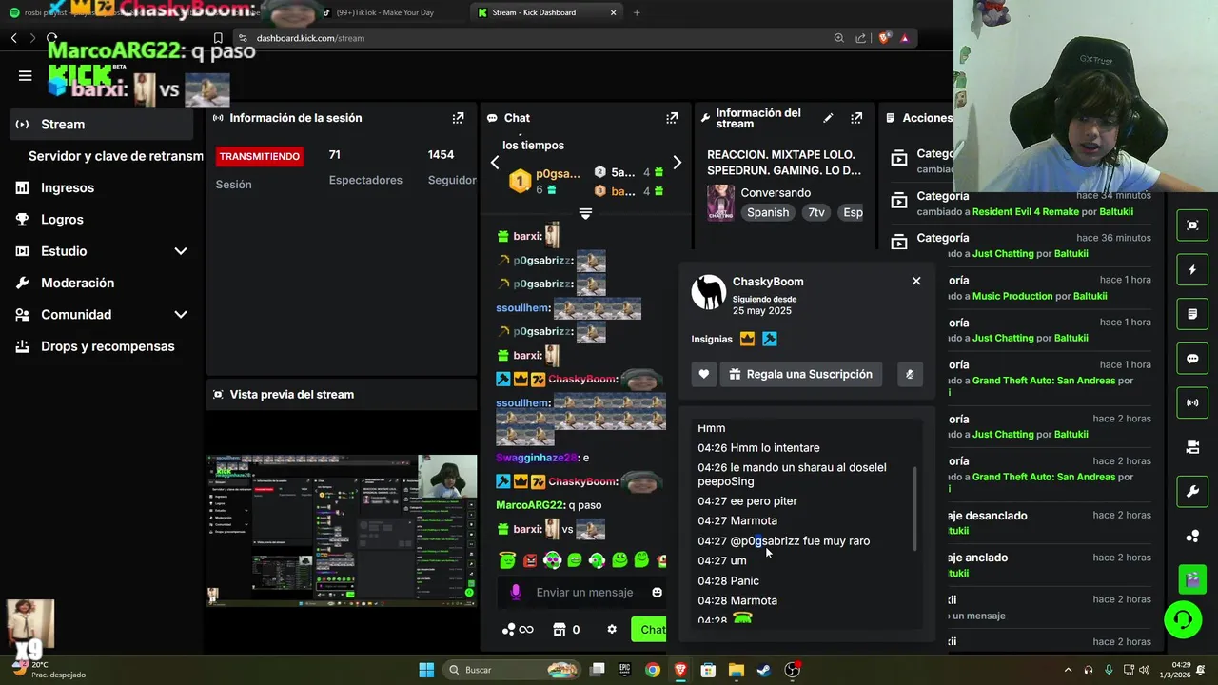1218x685 pixels.
Task: Open File Explorer from the taskbar
Action: pyautogui.click(x=736, y=670)
